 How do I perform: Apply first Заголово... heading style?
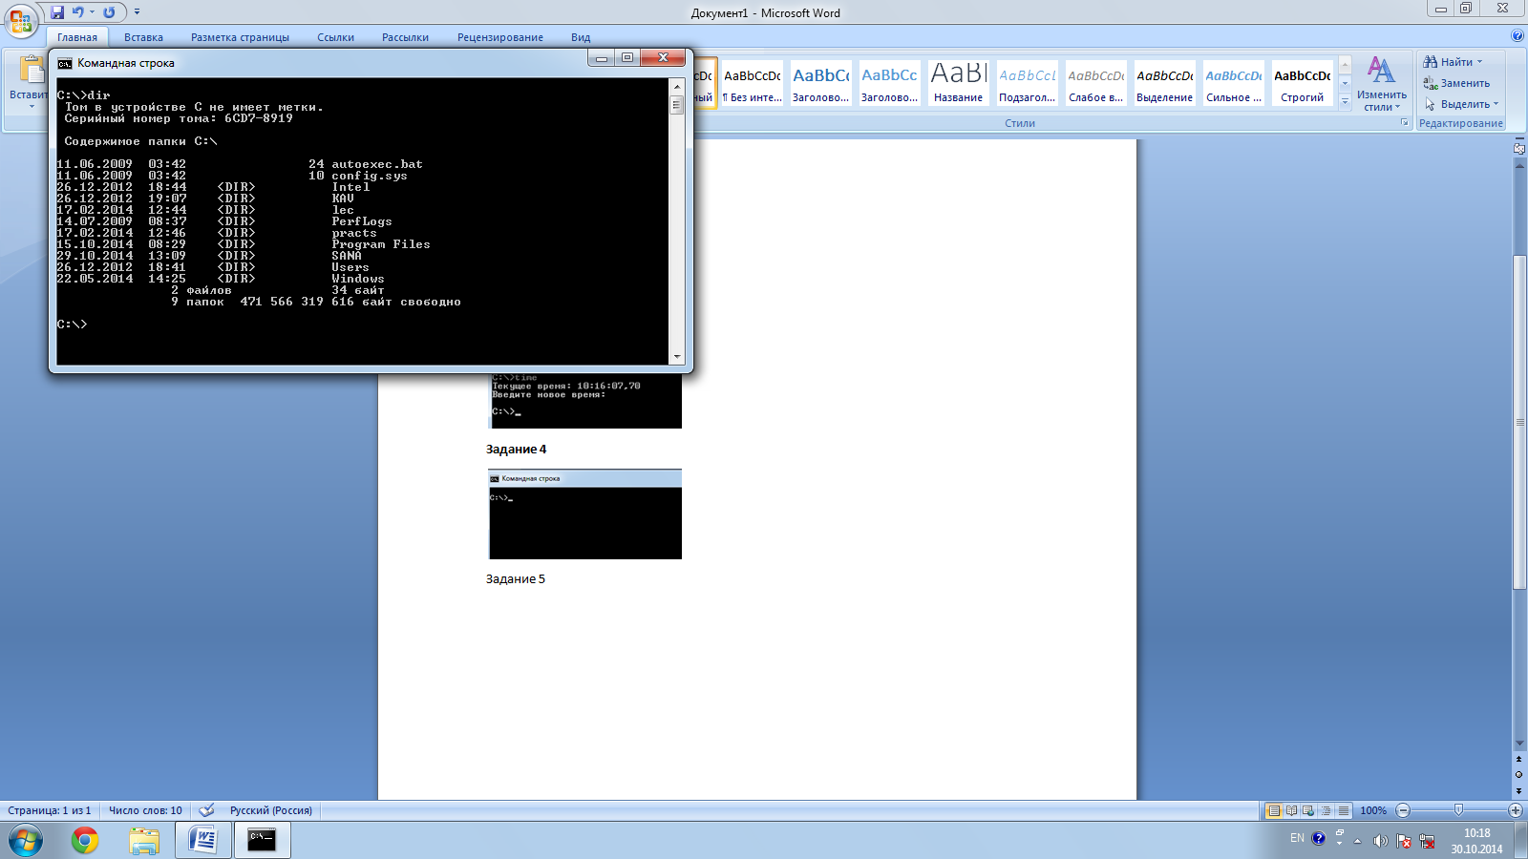click(820, 83)
